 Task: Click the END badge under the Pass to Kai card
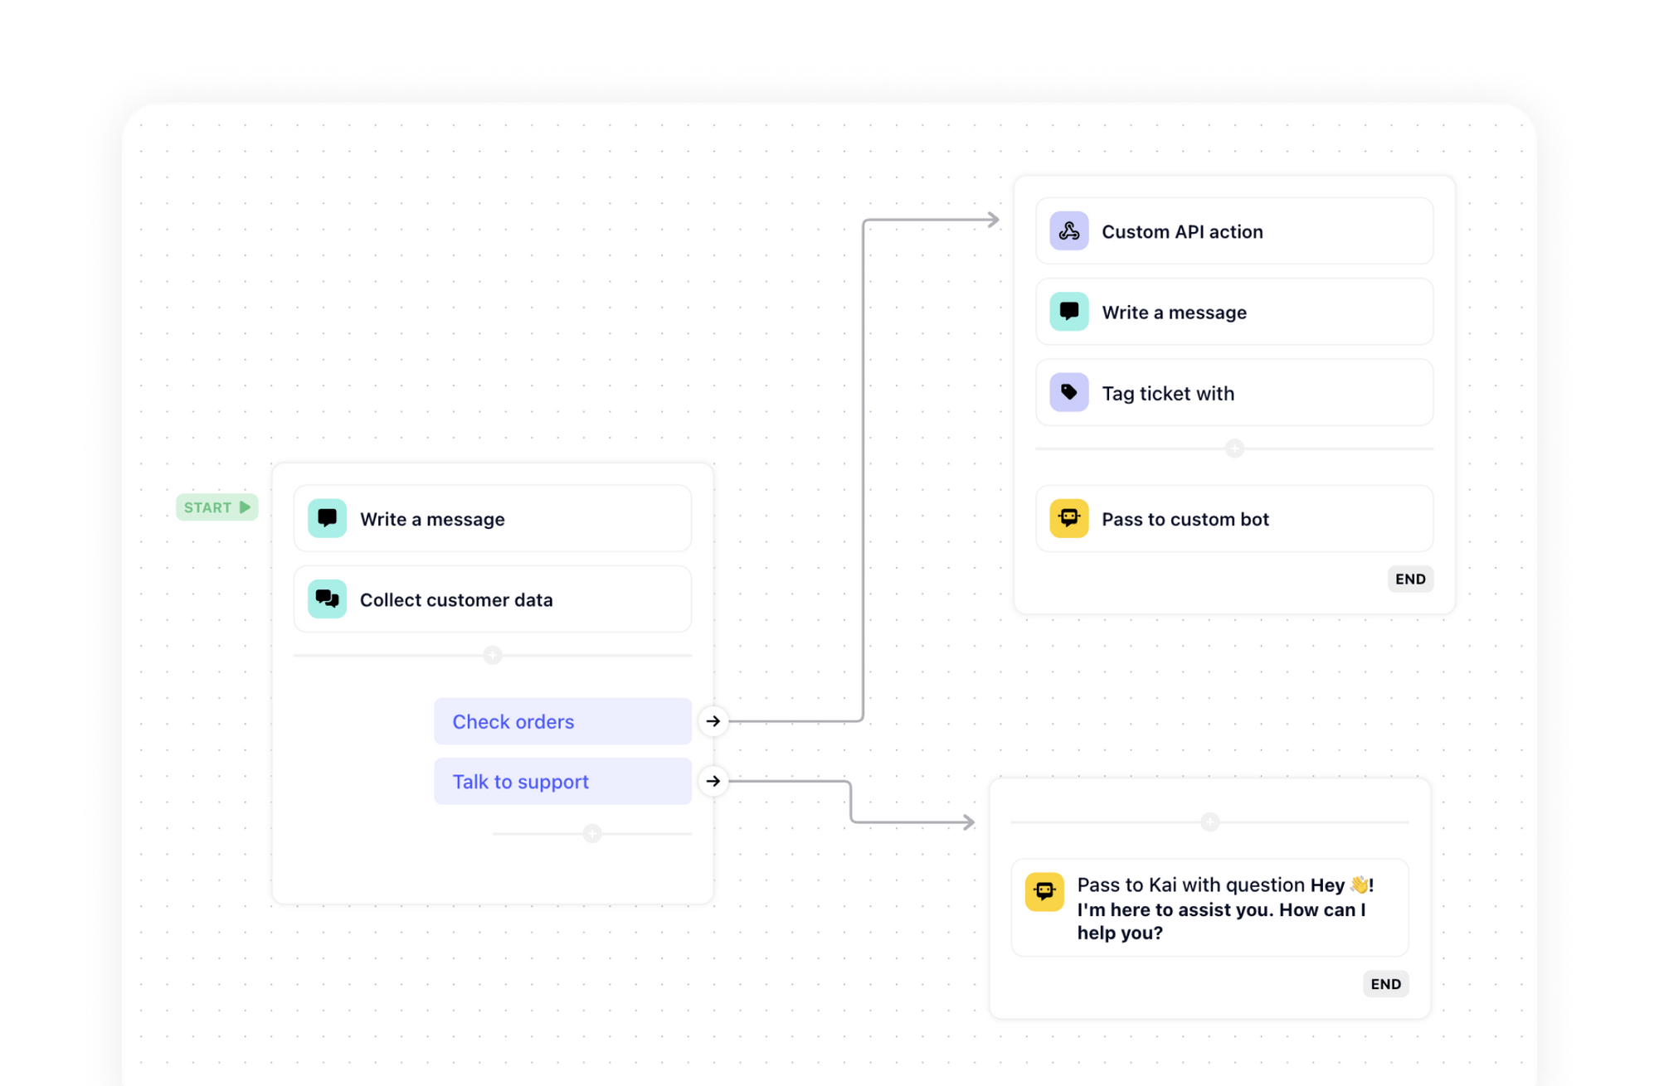click(1385, 984)
